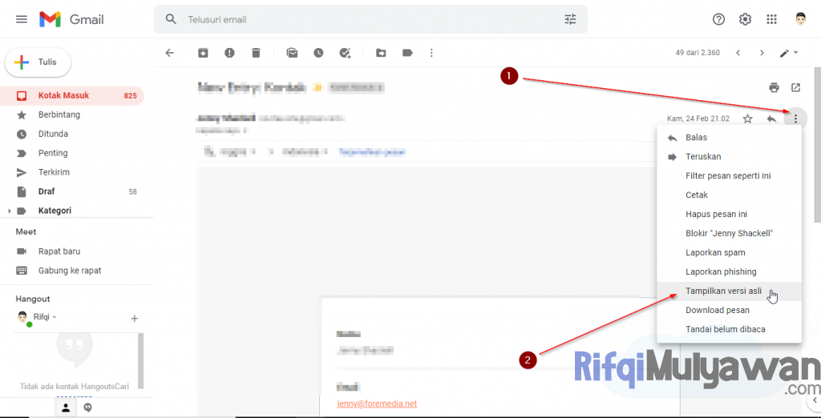Go to older email arrow
The width and height of the screenshot is (821, 418).
pos(762,53)
